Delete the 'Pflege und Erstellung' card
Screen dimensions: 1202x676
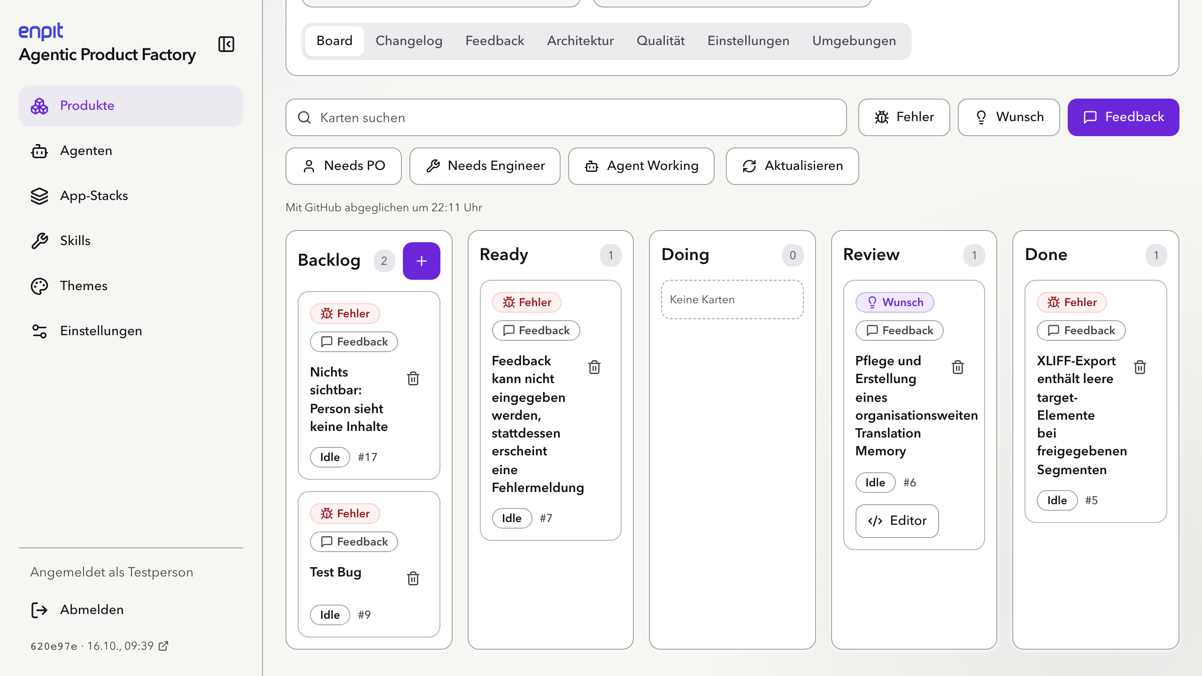[x=958, y=367]
